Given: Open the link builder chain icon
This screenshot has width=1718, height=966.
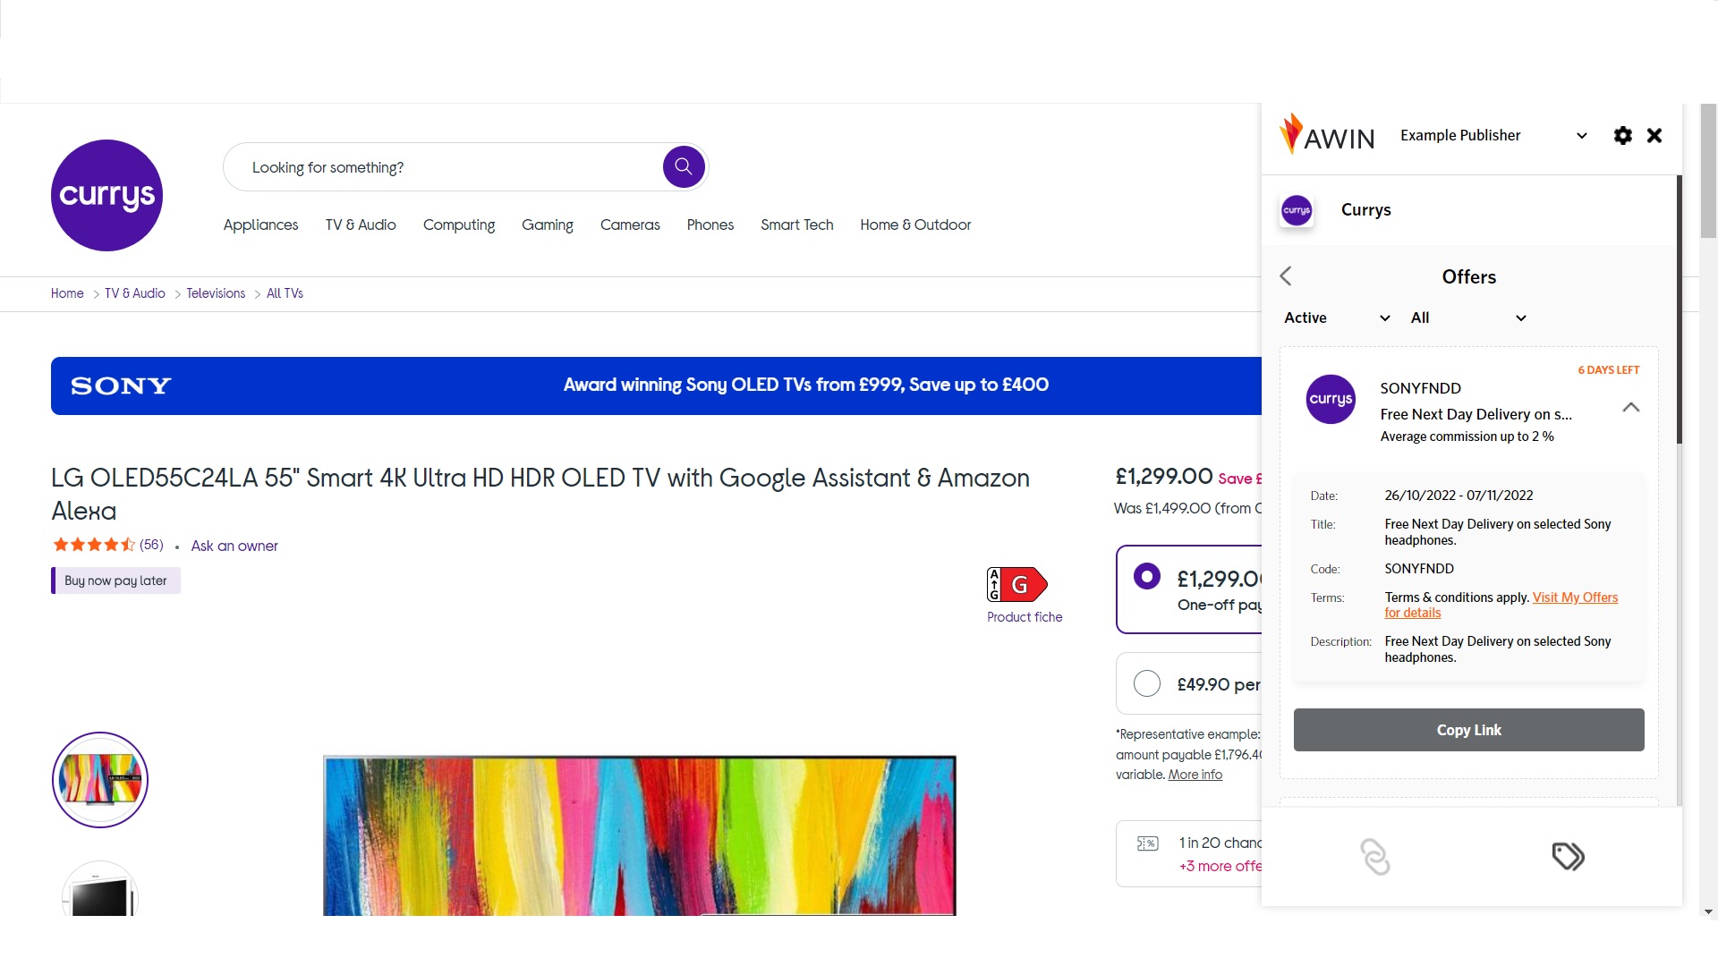Looking at the screenshot, I should (1374, 856).
